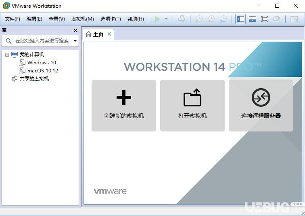Select 共享的虚拟机 in the library
This screenshot has height=216, width=305.
point(34,79)
